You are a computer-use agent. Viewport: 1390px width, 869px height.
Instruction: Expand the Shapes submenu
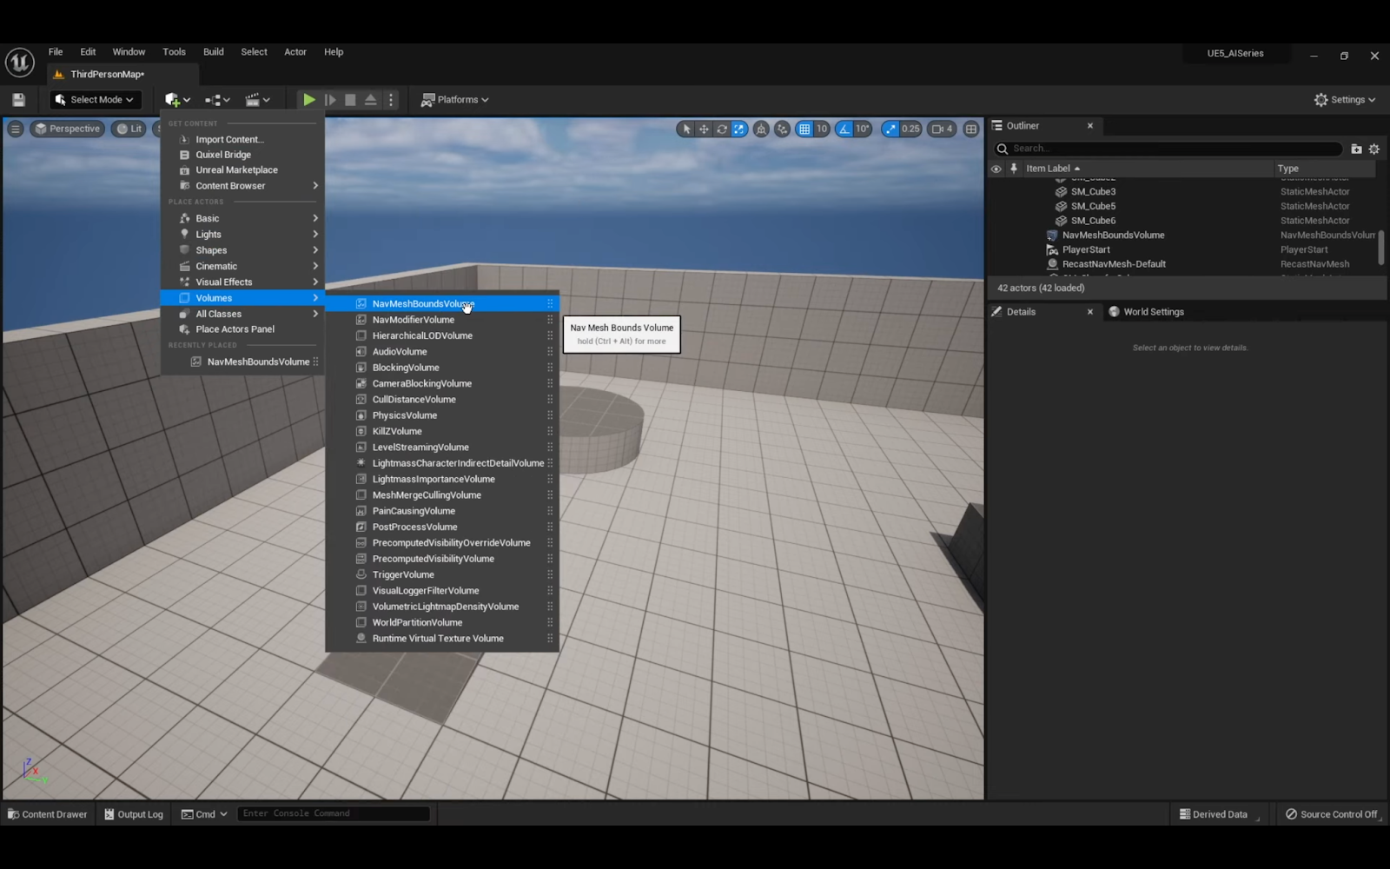pyautogui.click(x=243, y=250)
